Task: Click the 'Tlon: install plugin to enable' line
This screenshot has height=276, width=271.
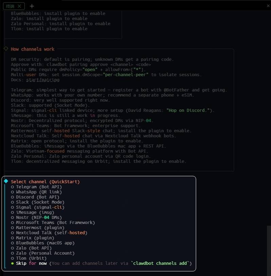Action: (49, 29)
